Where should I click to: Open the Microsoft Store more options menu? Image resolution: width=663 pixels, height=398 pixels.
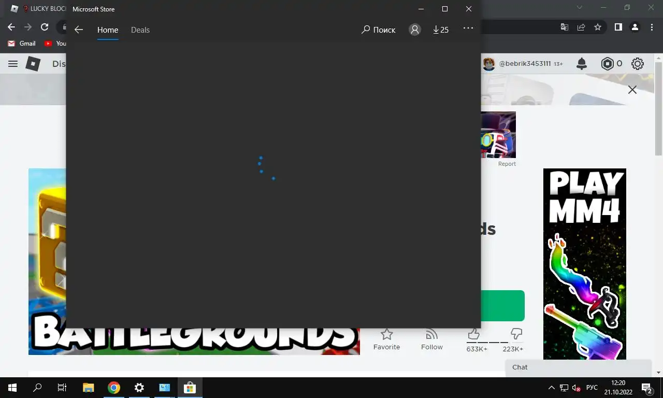tap(468, 28)
